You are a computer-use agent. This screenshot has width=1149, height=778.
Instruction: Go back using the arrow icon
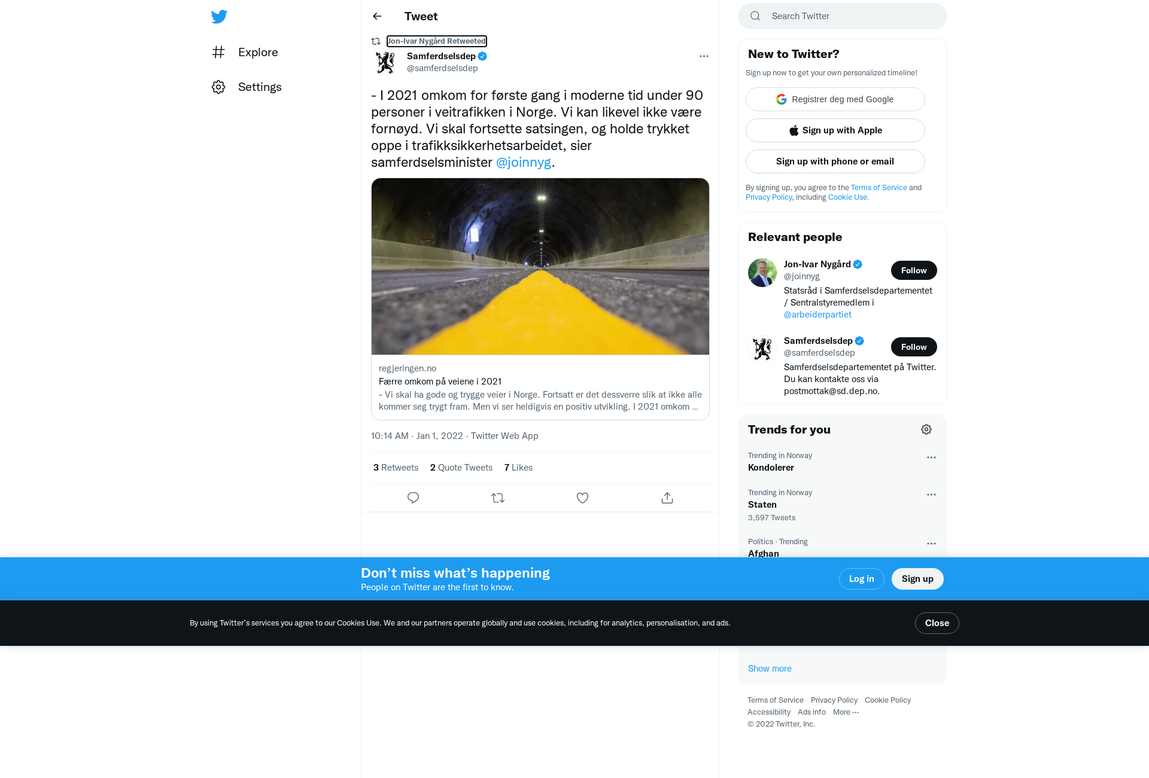pos(377,16)
